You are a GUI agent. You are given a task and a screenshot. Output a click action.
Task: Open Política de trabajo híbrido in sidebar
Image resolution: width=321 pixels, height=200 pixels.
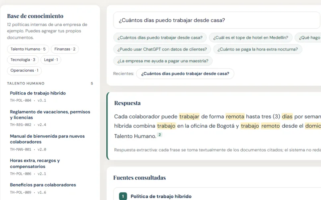click(38, 93)
